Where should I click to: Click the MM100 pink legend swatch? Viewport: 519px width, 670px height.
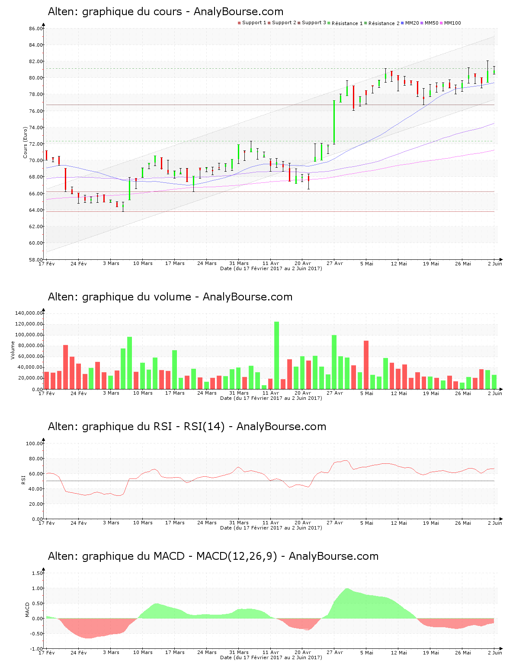442,23
